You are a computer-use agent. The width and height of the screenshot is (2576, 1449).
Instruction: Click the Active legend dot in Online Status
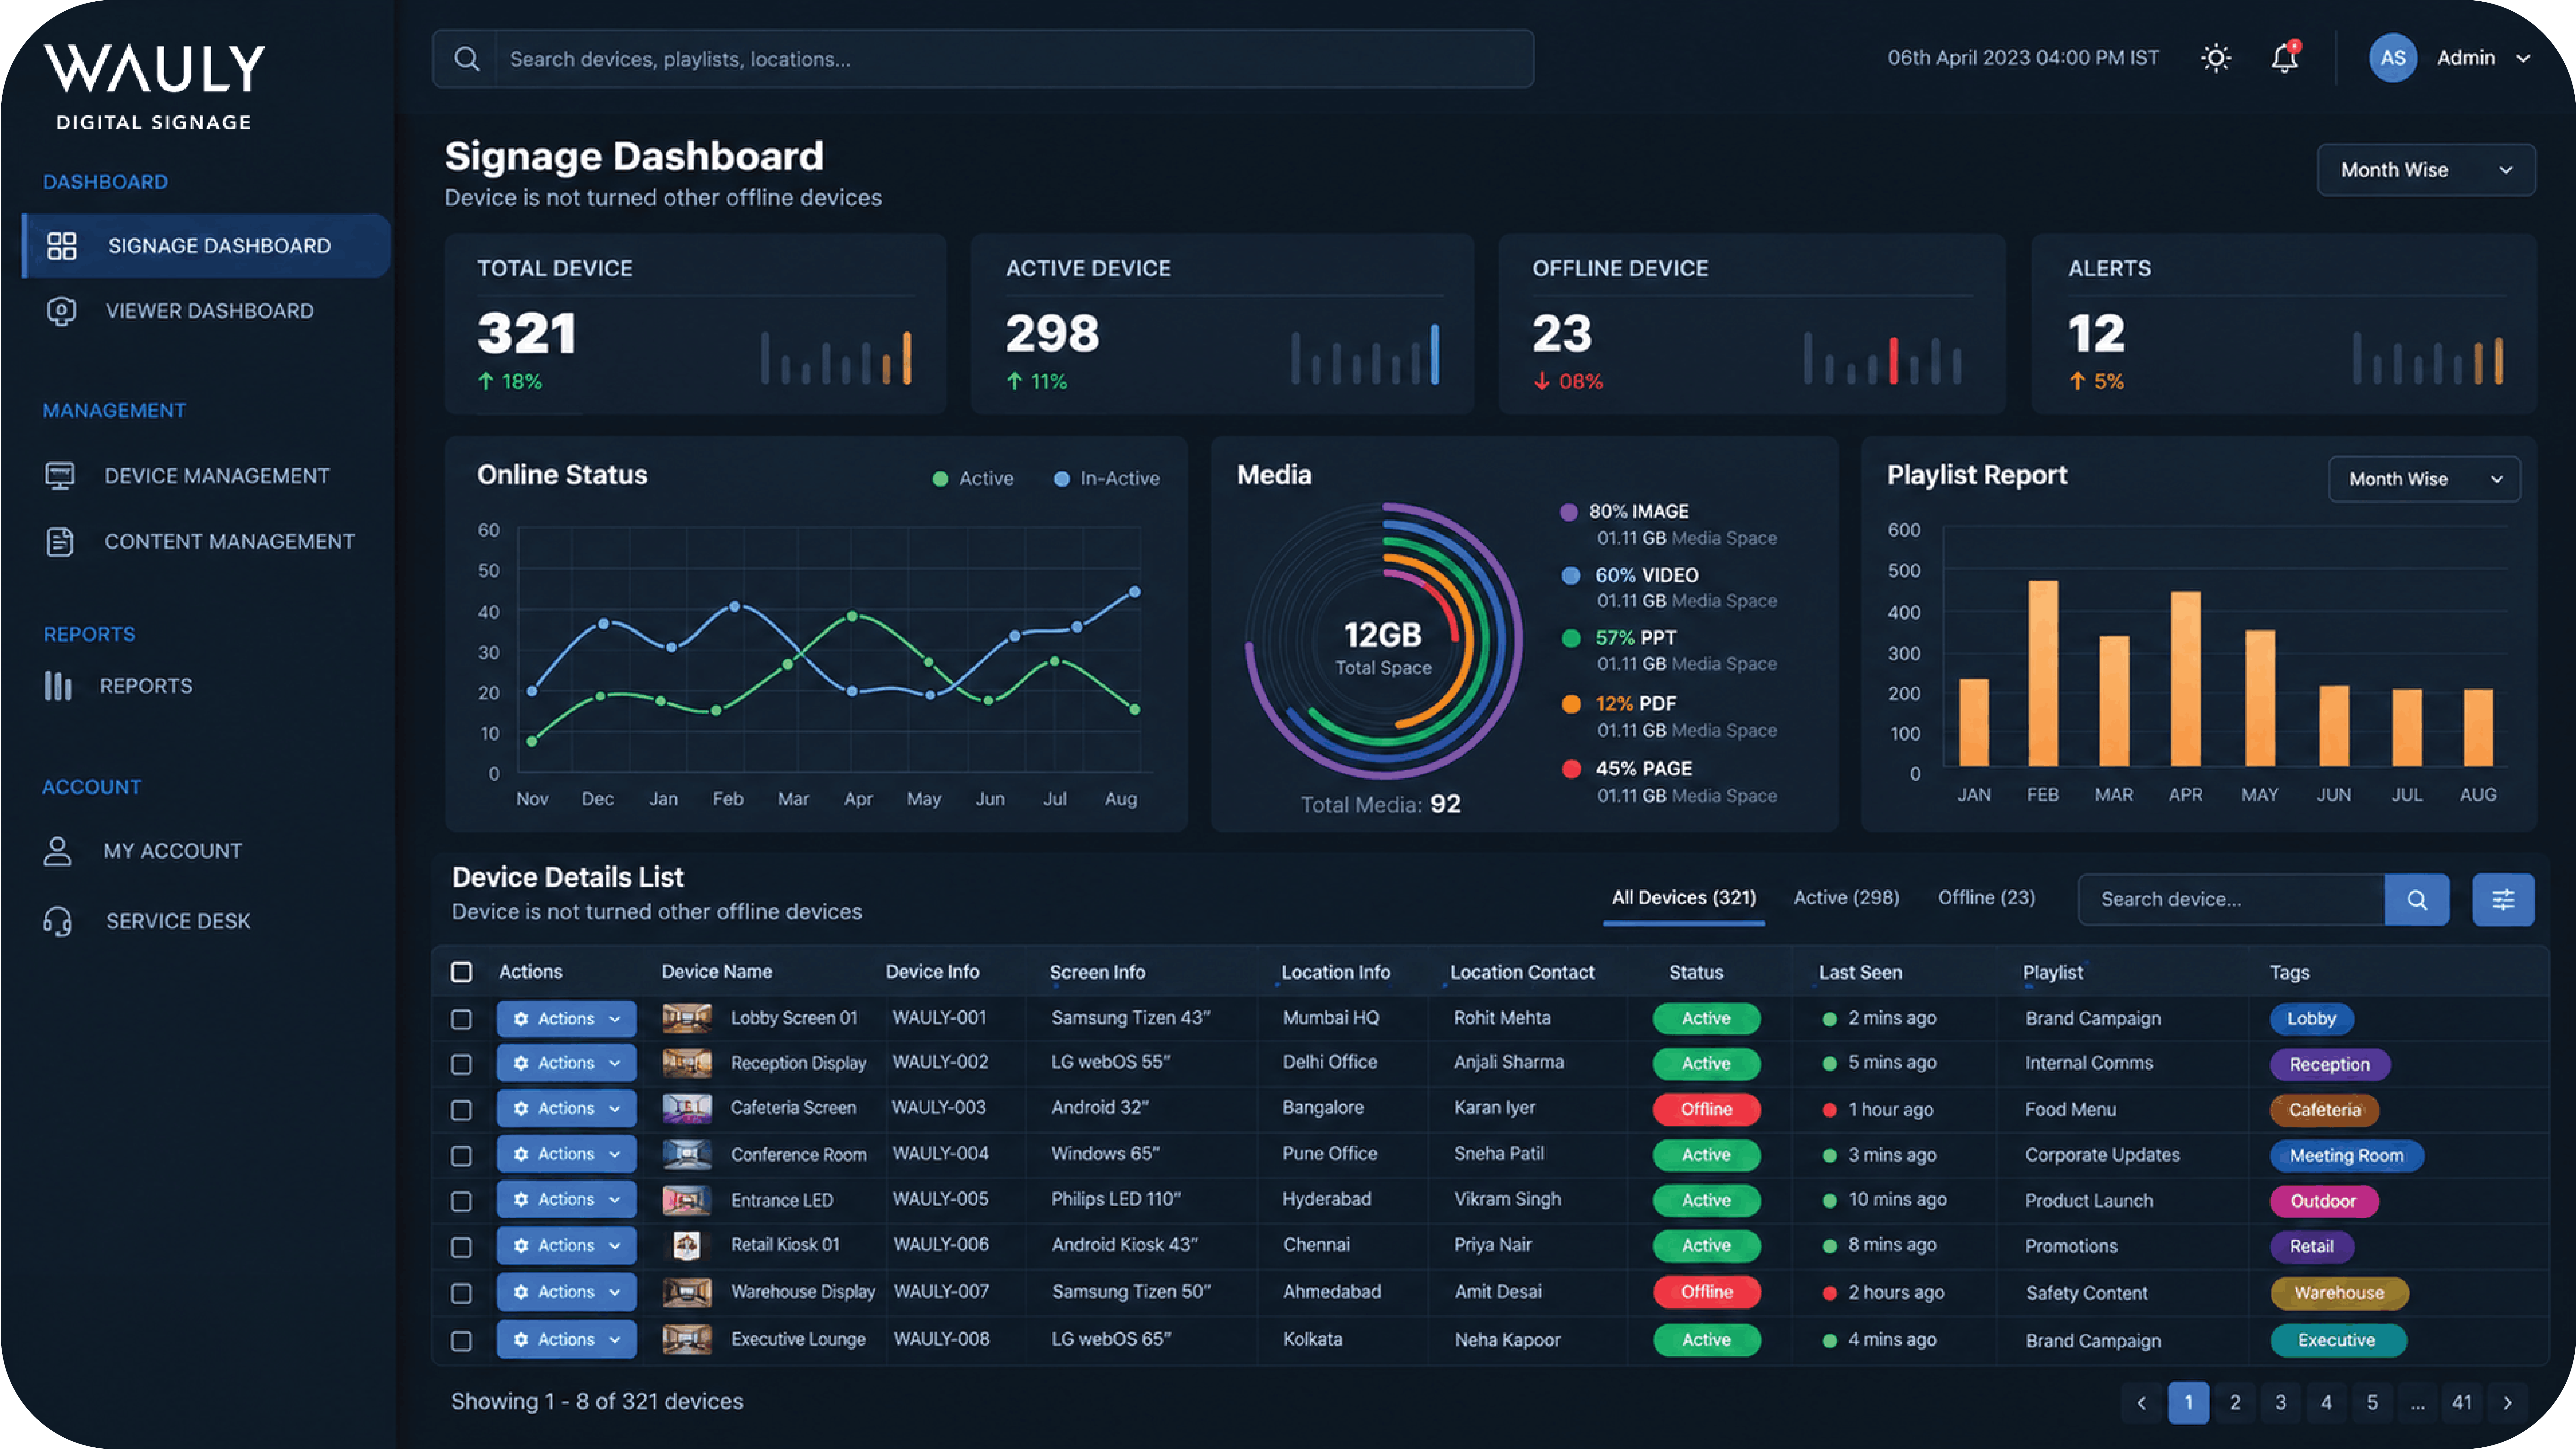tap(940, 479)
